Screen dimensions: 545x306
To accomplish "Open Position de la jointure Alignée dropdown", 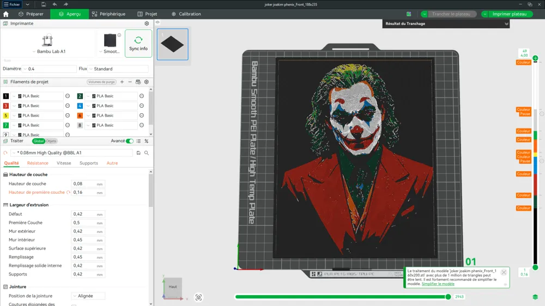I will click(x=88, y=296).
